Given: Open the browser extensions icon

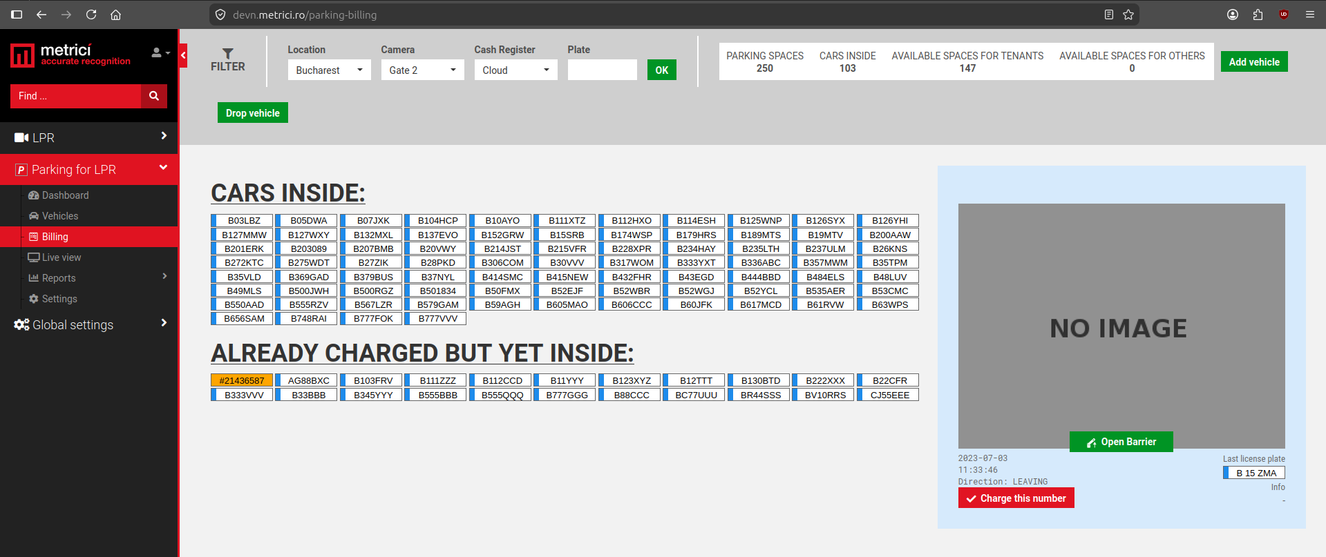Looking at the screenshot, I should point(1258,14).
